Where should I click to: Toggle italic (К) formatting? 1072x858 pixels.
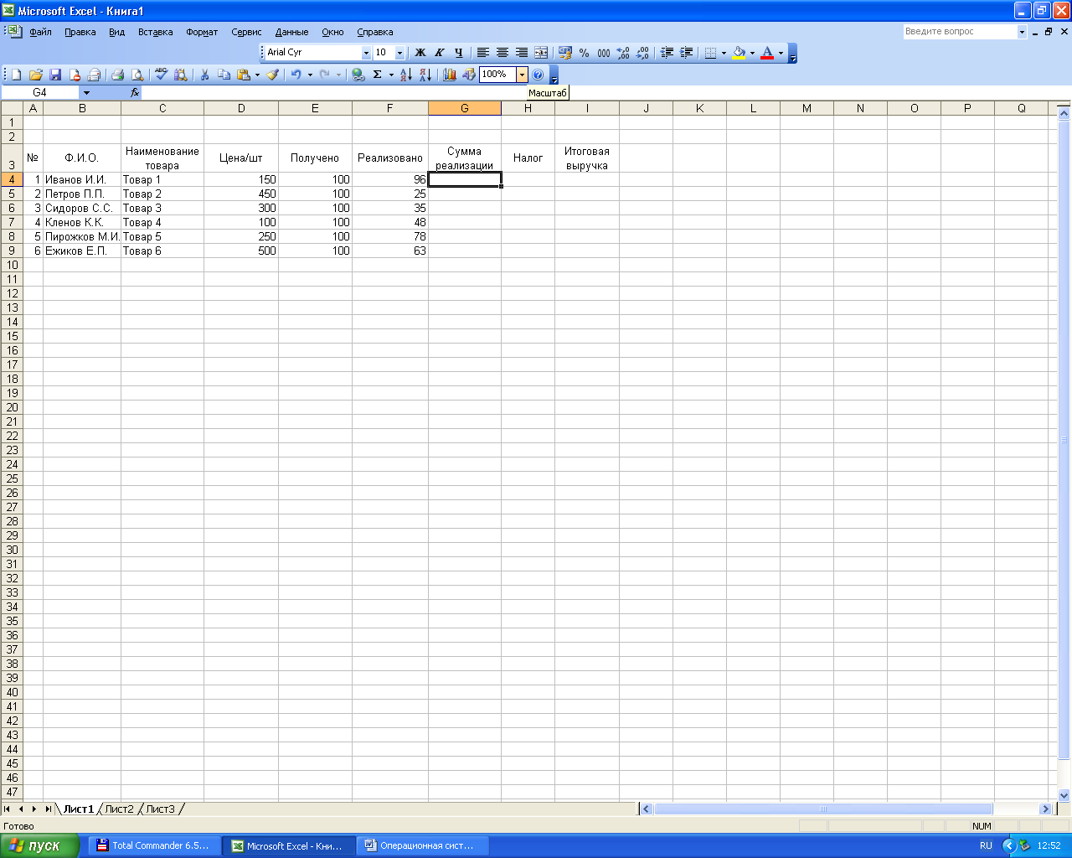[440, 53]
